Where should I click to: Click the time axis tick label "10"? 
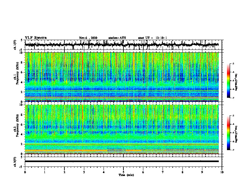[x=222, y=172]
